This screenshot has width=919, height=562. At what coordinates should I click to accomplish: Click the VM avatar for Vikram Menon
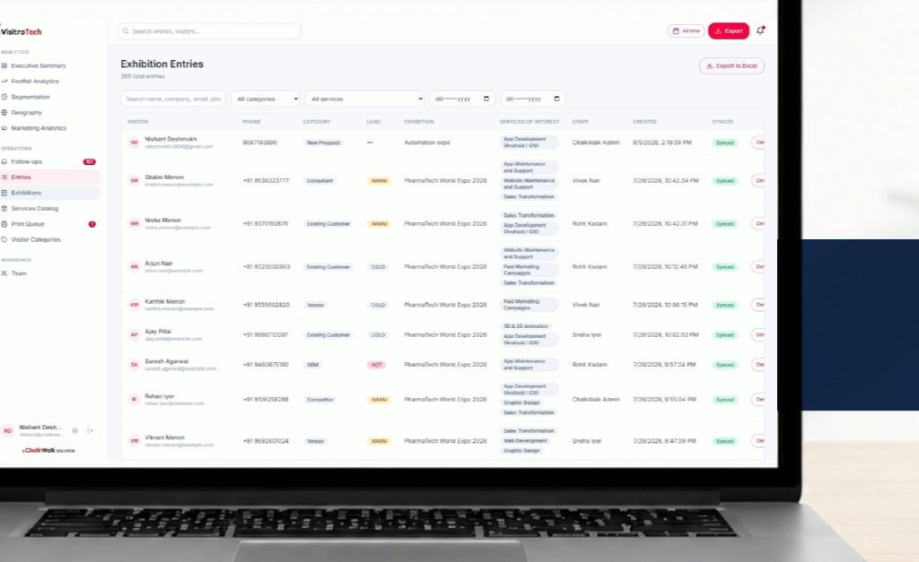pyautogui.click(x=135, y=441)
